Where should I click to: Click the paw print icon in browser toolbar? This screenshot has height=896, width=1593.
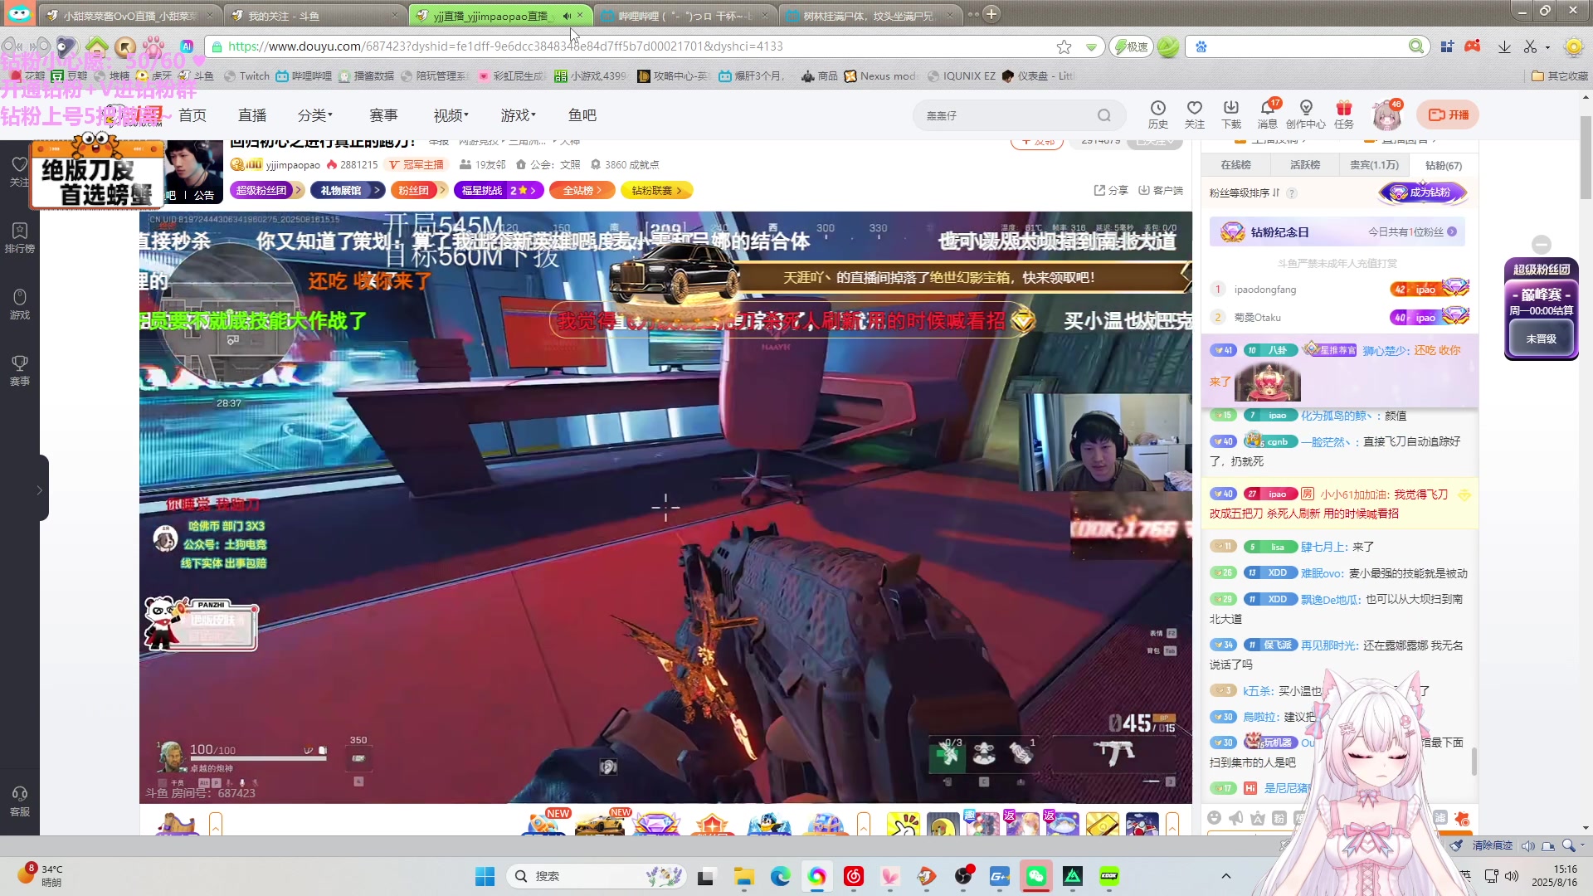click(153, 46)
